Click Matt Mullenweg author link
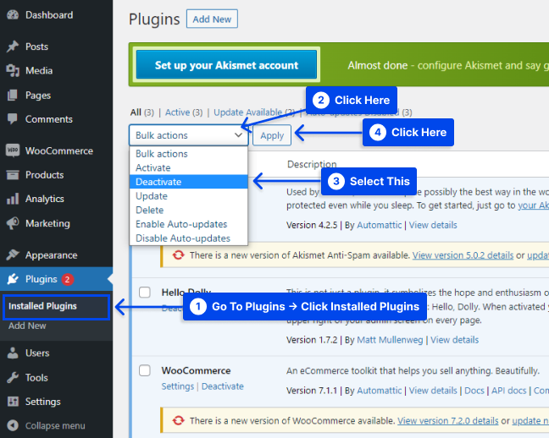The height and width of the screenshot is (438, 549). pos(390,340)
